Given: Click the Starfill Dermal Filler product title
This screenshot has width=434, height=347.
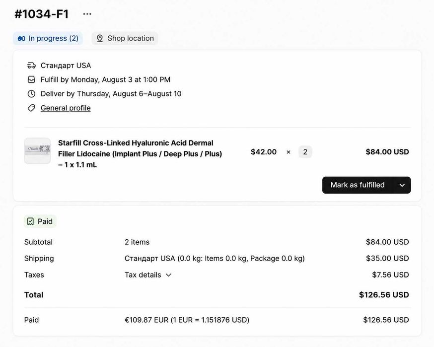Looking at the screenshot, I should tap(140, 154).
